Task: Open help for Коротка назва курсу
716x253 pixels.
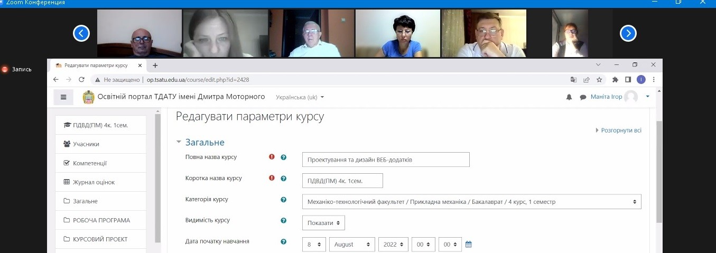Action: coord(283,179)
